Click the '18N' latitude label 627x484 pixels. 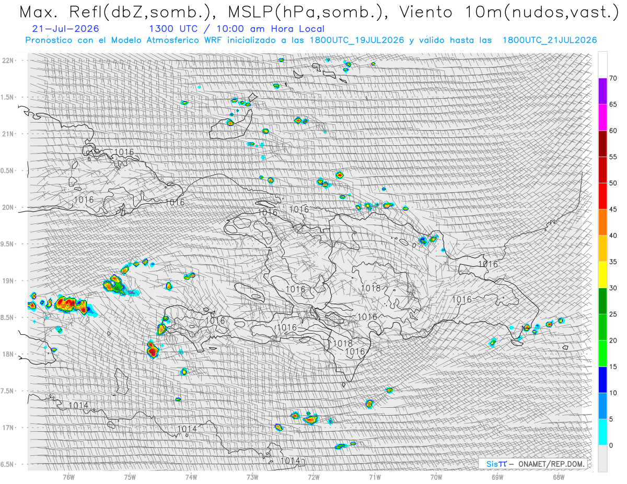7,355
